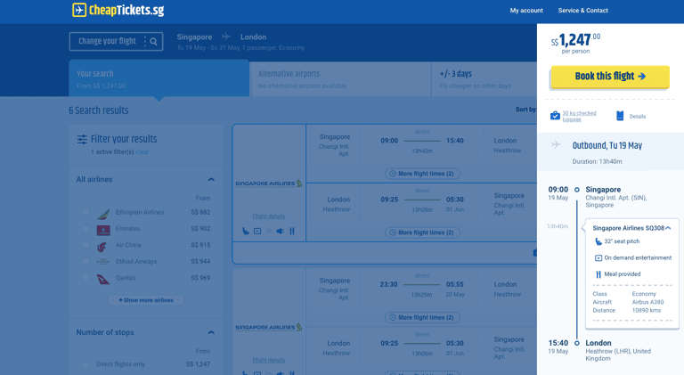
Task: Click the Singapore Airlines logo in first result
Action: 269,183
